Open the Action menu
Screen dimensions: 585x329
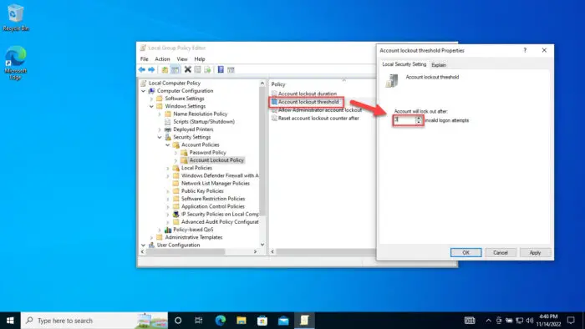[x=162, y=59]
